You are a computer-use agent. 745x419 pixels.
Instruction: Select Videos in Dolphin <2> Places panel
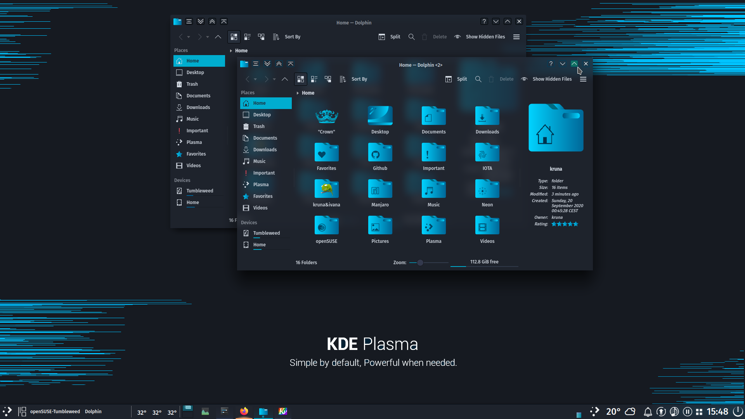[266, 208]
